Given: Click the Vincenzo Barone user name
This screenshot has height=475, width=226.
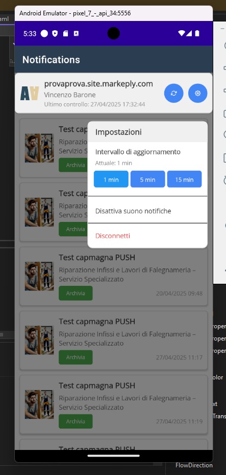Looking at the screenshot, I should coord(70,95).
